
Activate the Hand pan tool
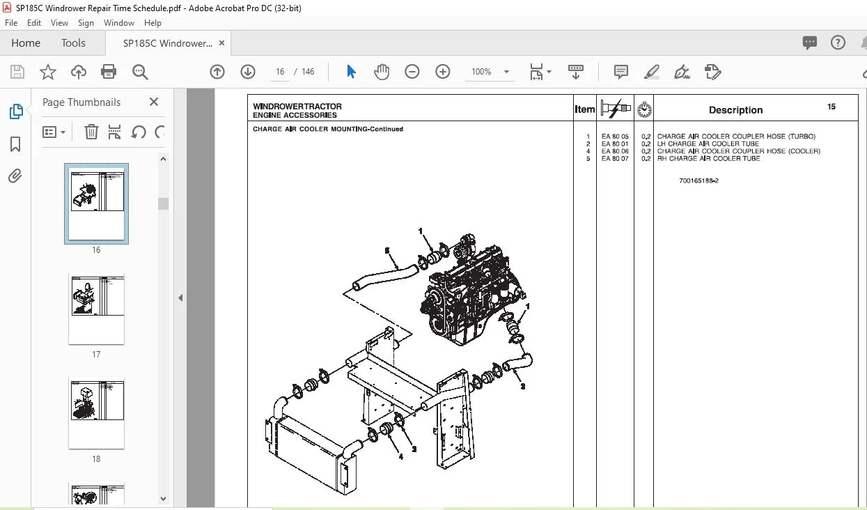pos(382,72)
